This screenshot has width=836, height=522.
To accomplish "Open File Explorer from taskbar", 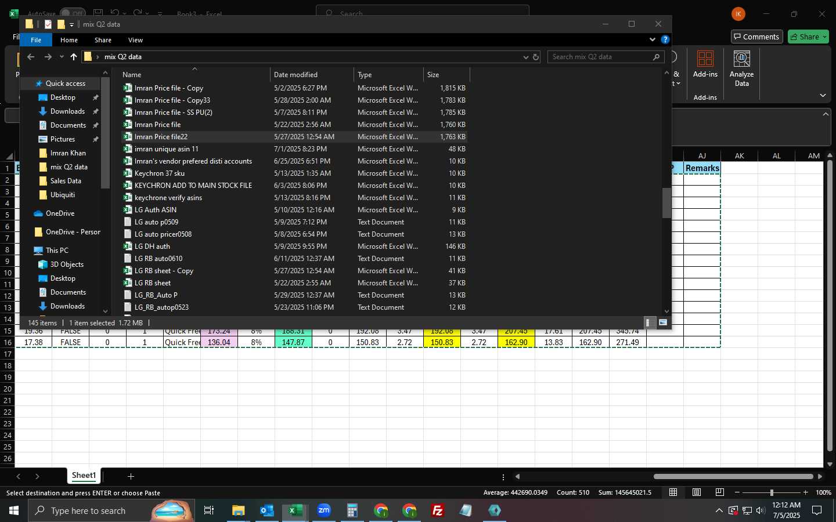I will 238,510.
